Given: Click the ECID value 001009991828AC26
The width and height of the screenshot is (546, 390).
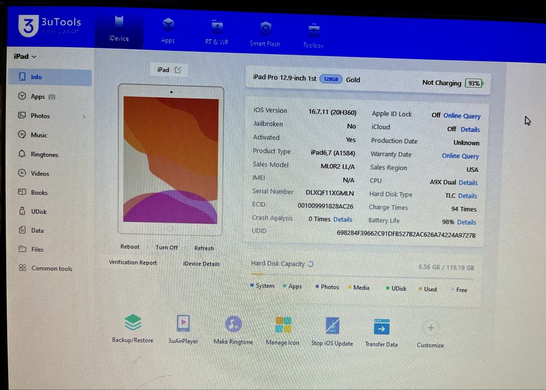Looking at the screenshot, I should click(x=325, y=206).
